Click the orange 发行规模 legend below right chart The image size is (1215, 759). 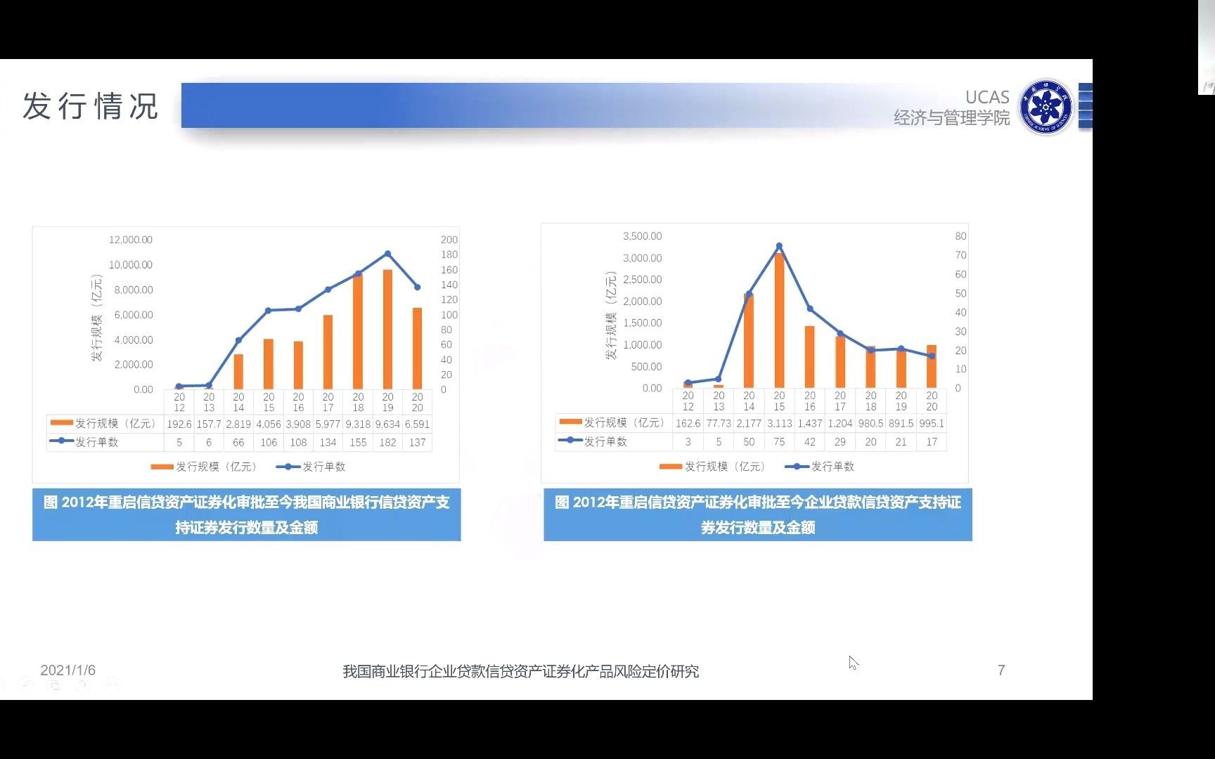713,466
